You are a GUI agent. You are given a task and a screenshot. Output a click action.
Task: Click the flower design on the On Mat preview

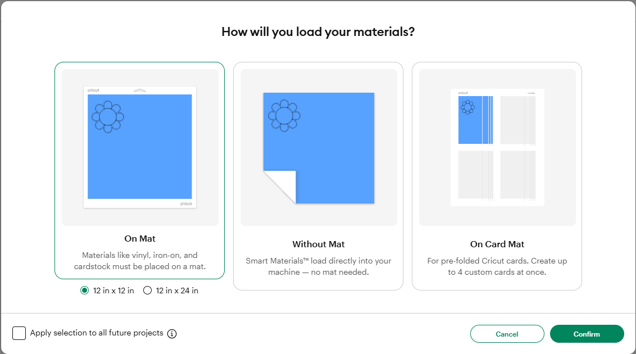(107, 117)
